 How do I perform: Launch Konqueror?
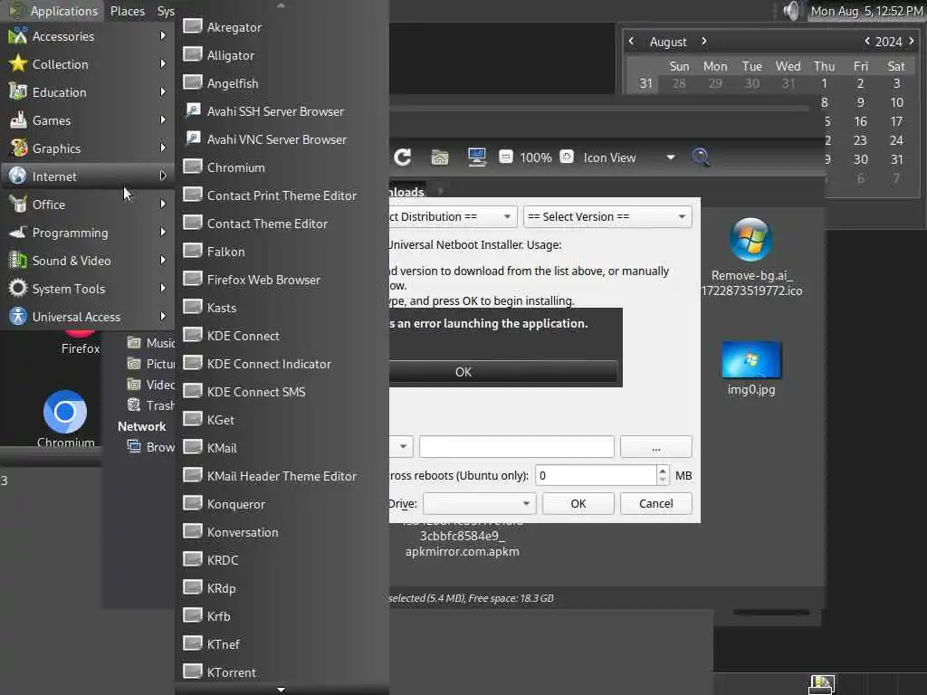[282, 504]
